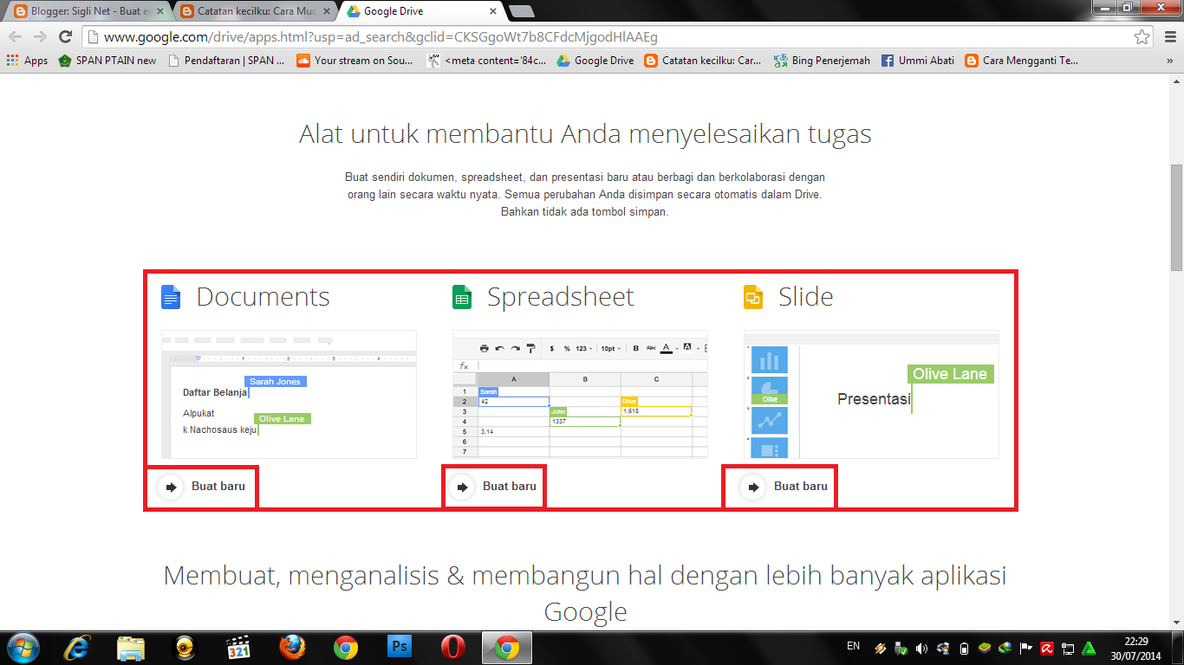This screenshot has height=665, width=1184.
Task: Click the Show desktop strip beside the clock
Action: [1178, 648]
